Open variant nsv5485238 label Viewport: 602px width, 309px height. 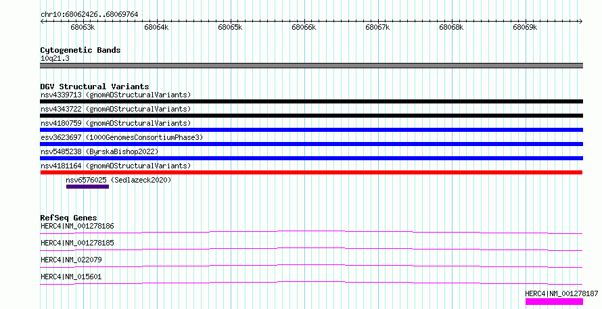pos(99,151)
